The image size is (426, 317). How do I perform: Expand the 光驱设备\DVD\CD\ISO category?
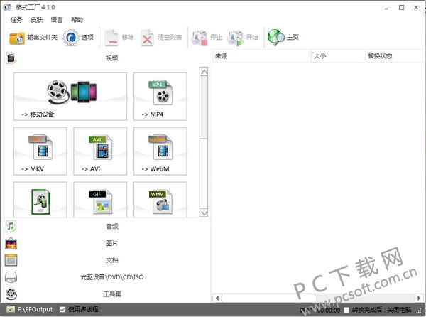click(x=106, y=277)
